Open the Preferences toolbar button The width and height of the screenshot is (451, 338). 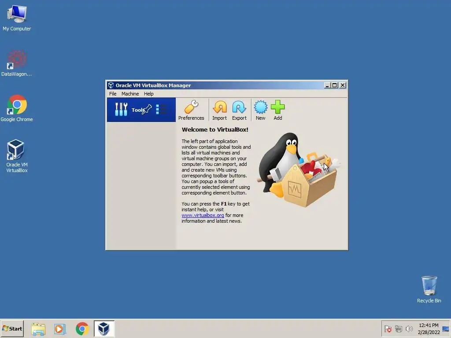(x=191, y=110)
